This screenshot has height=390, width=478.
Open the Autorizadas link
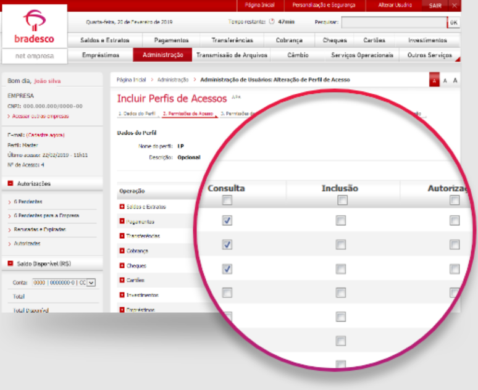(27, 243)
